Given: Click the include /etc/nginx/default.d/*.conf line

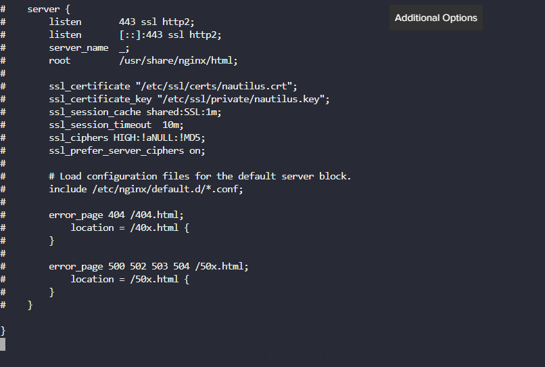Looking at the screenshot, I should [145, 189].
